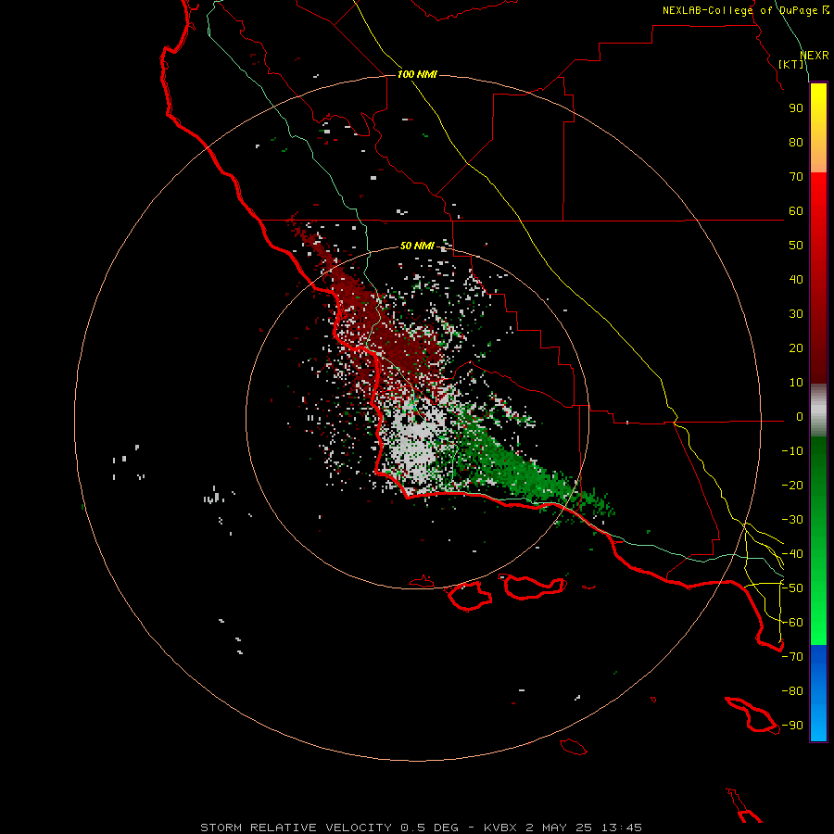Click the "20" scale value
Viewport: 834px width, 834px height.
tap(796, 347)
